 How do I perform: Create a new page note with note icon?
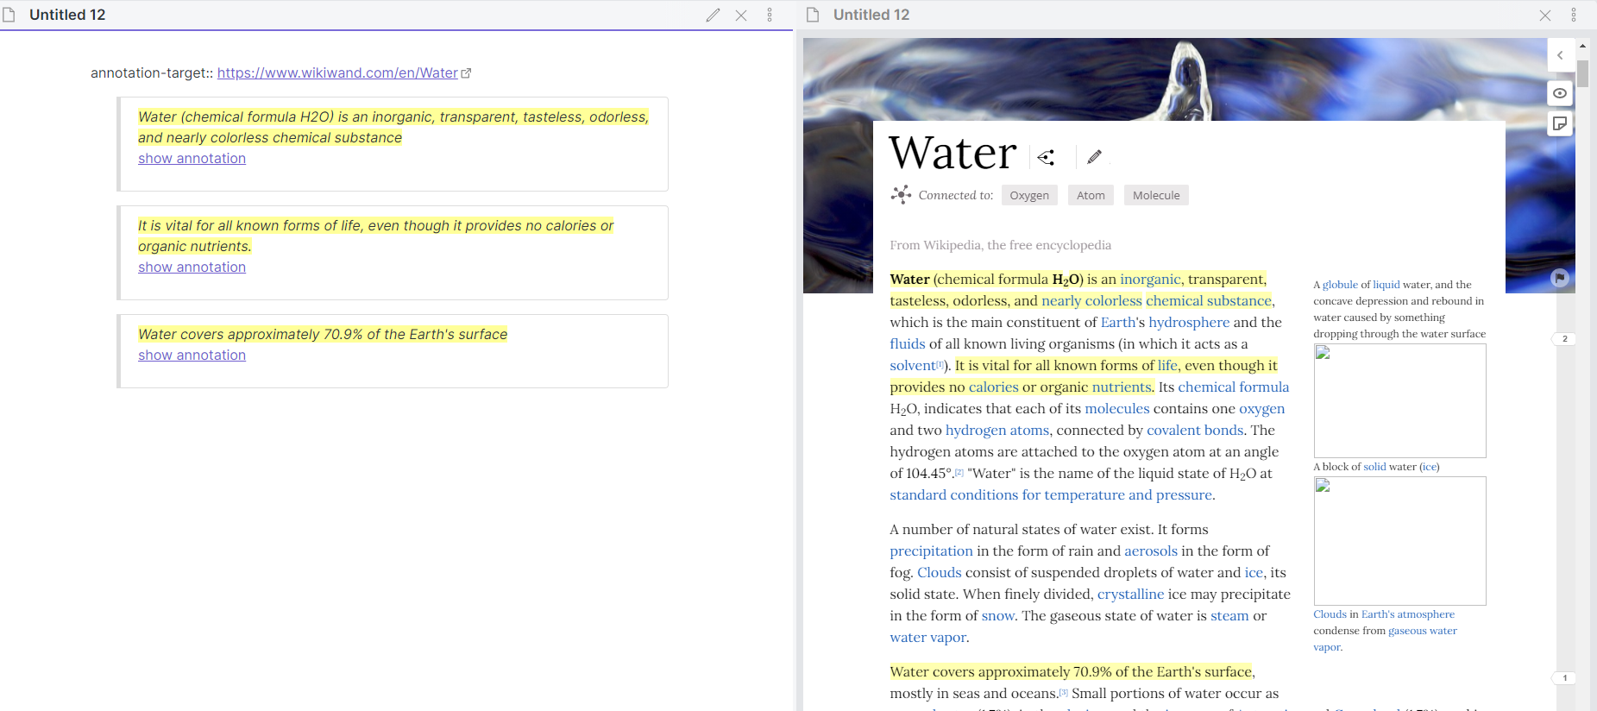1560,123
